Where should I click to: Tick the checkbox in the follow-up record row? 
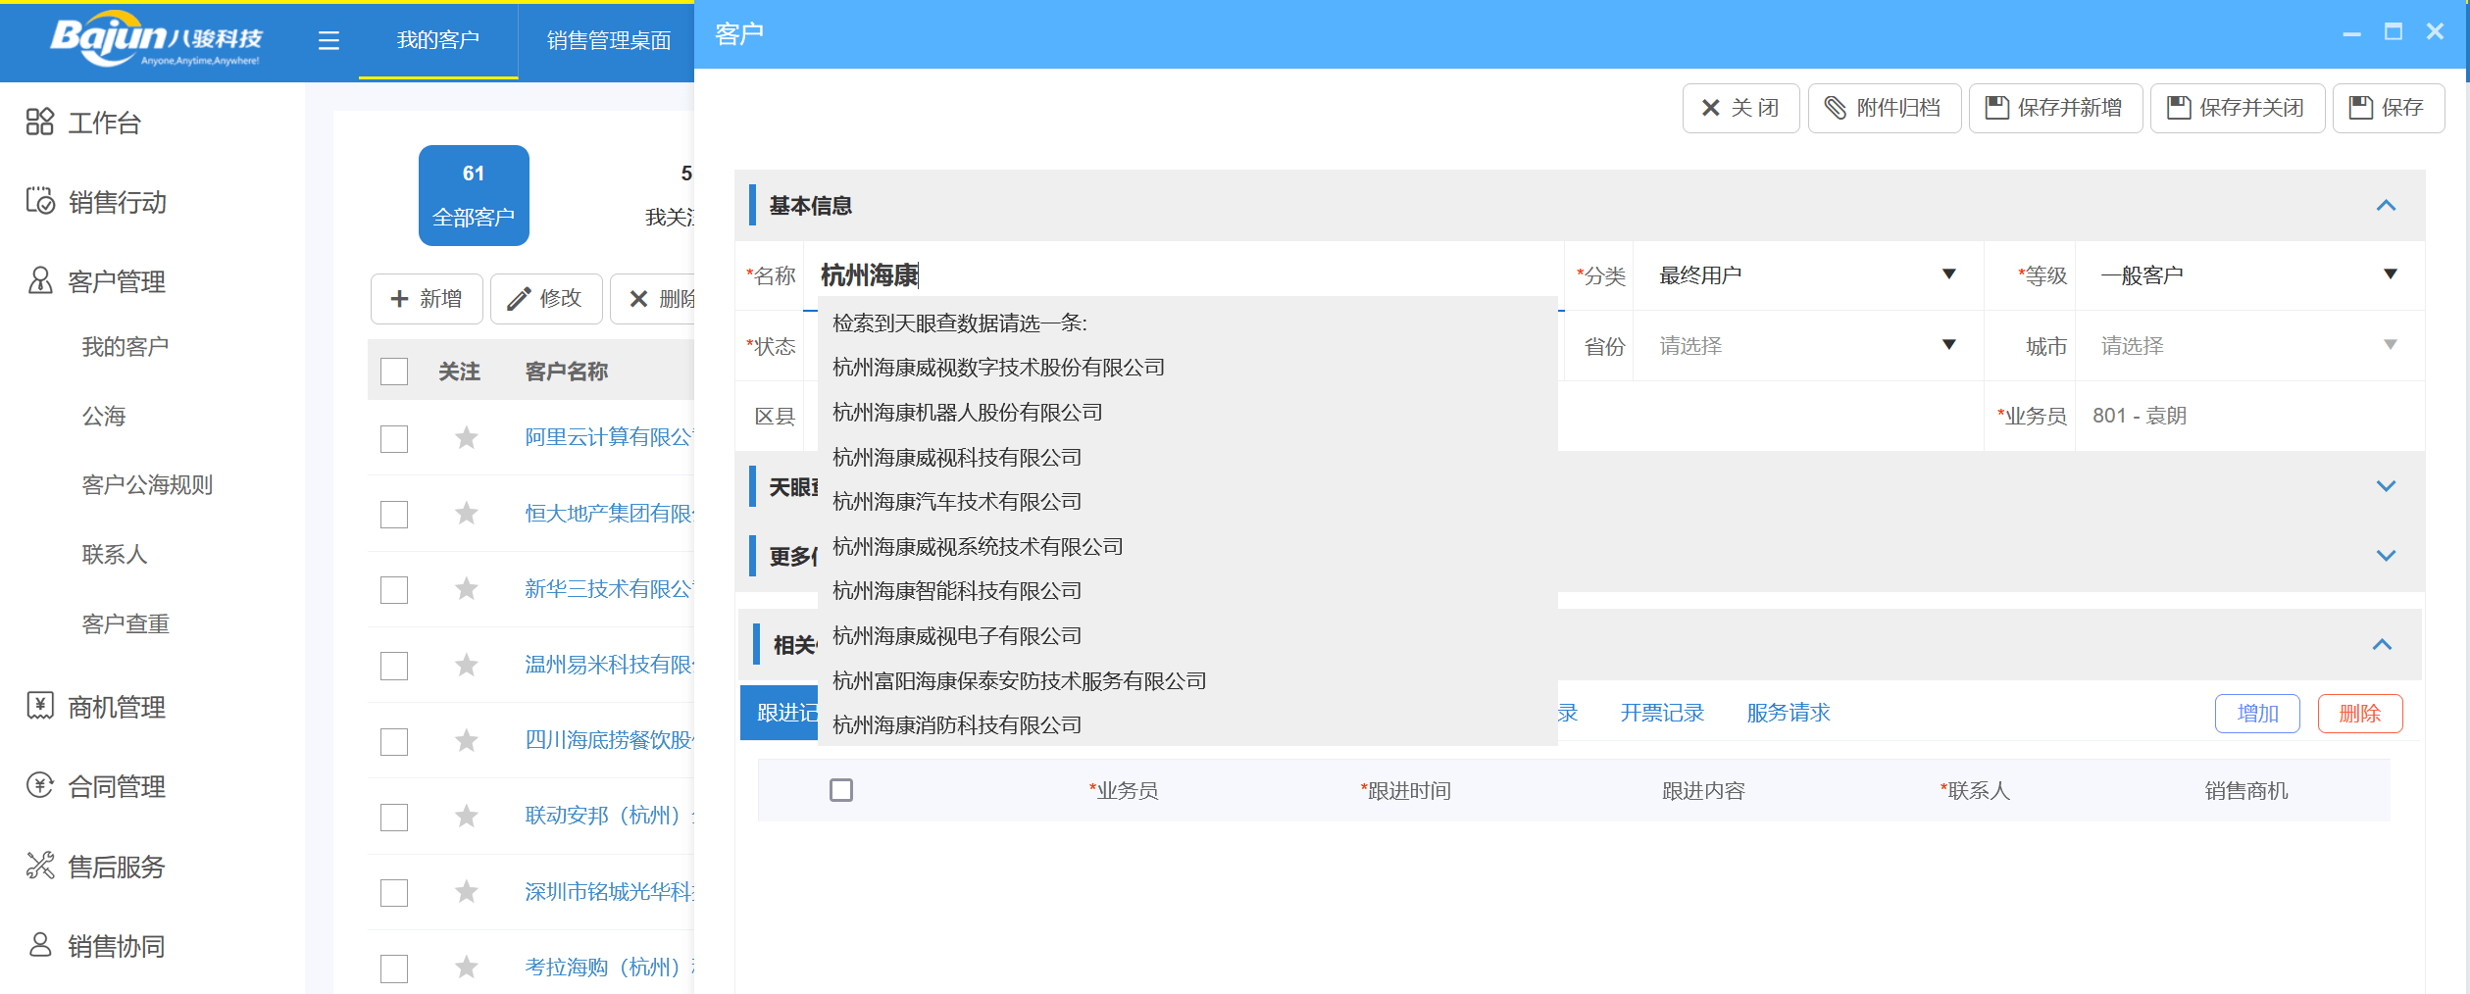pos(842,789)
